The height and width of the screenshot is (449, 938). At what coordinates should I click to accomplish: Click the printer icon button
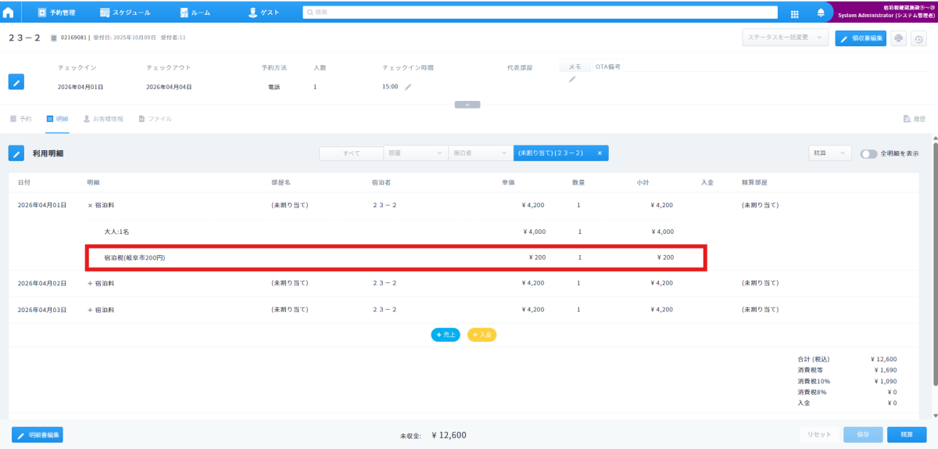coord(898,38)
